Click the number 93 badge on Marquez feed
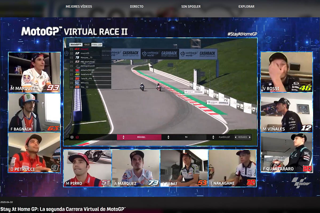This screenshot has height=213, width=320. (53, 88)
